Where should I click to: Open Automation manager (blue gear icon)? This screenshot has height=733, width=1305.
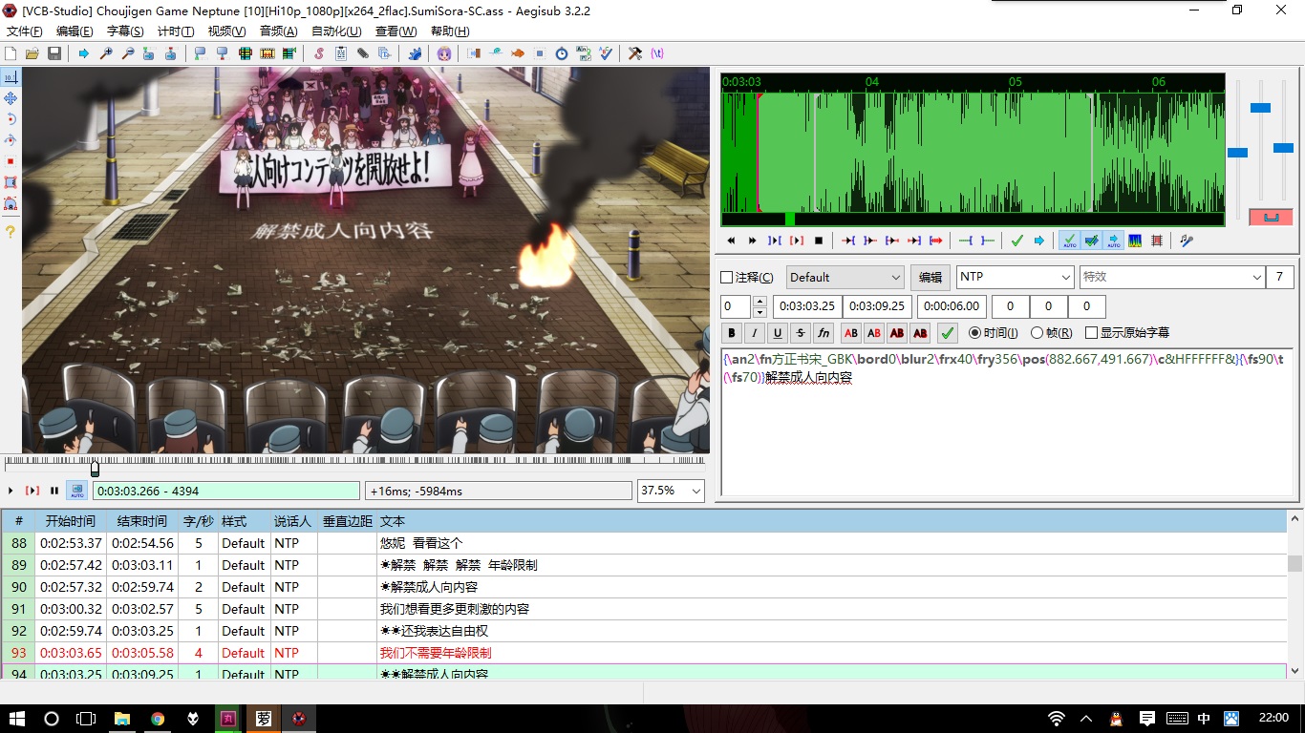pyautogui.click(x=416, y=53)
